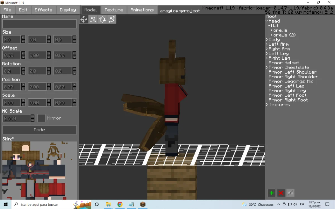Select the resize gizmo tool

coord(93,19)
